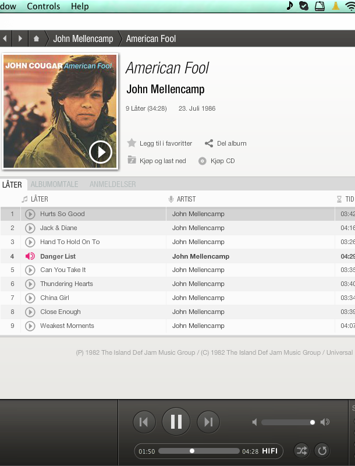Go forward using the right navigation arrow
The height and width of the screenshot is (466, 355).
pyautogui.click(x=20, y=38)
